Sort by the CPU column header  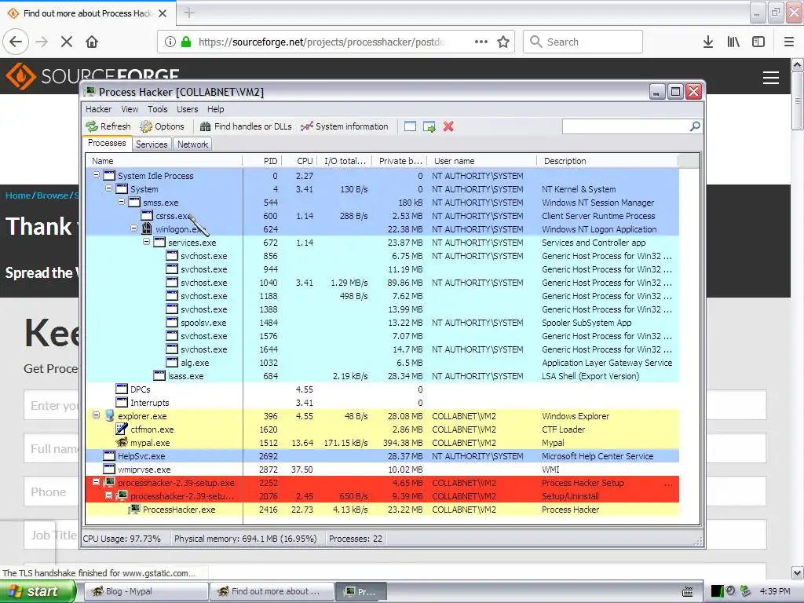pos(299,161)
